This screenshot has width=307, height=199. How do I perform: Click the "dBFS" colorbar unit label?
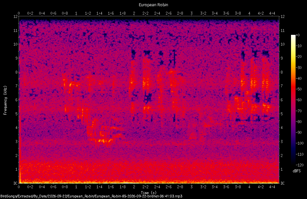tap(297, 171)
